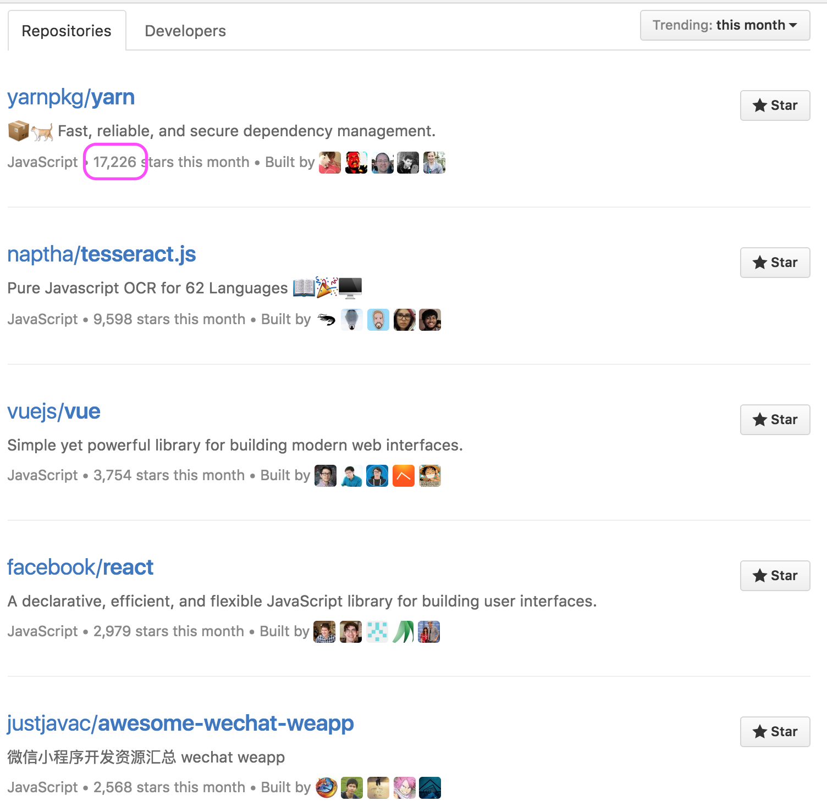Click the green leaf avatar in react row
Screen dimensions: 827x801
[x=403, y=632]
